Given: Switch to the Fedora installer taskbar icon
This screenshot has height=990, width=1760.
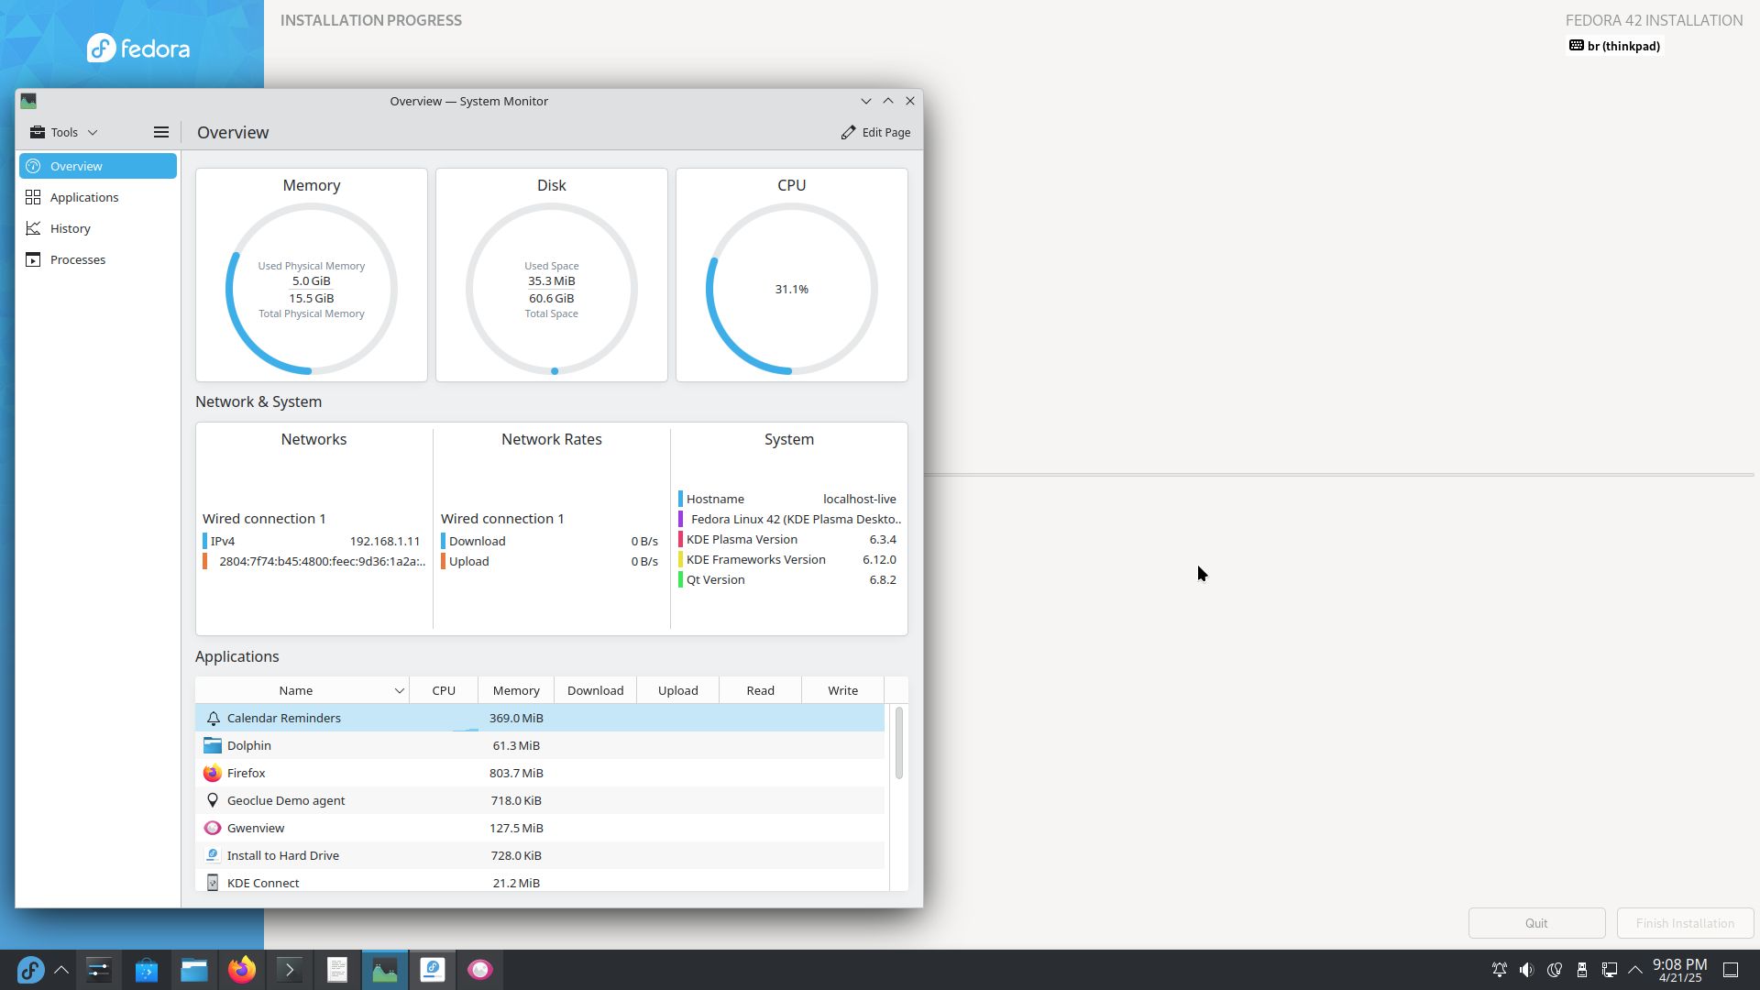Looking at the screenshot, I should (433, 970).
